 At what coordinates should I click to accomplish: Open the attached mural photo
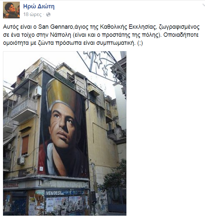coord(65,133)
